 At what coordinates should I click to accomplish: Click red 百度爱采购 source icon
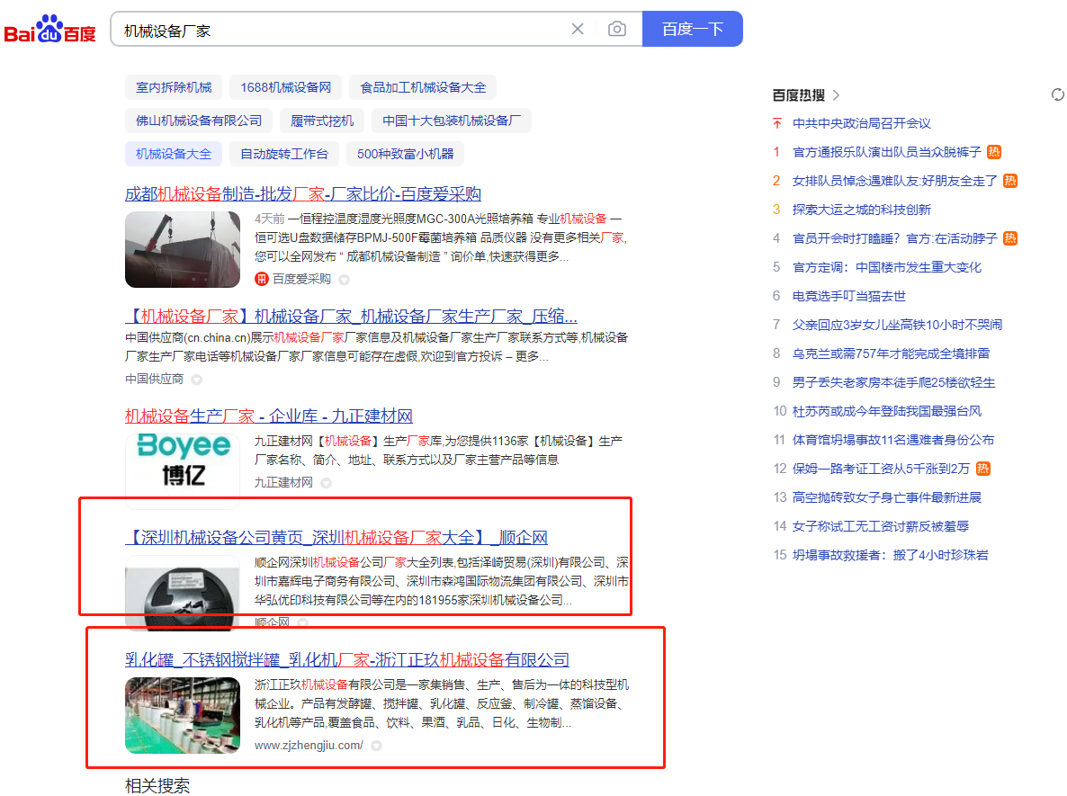261,279
